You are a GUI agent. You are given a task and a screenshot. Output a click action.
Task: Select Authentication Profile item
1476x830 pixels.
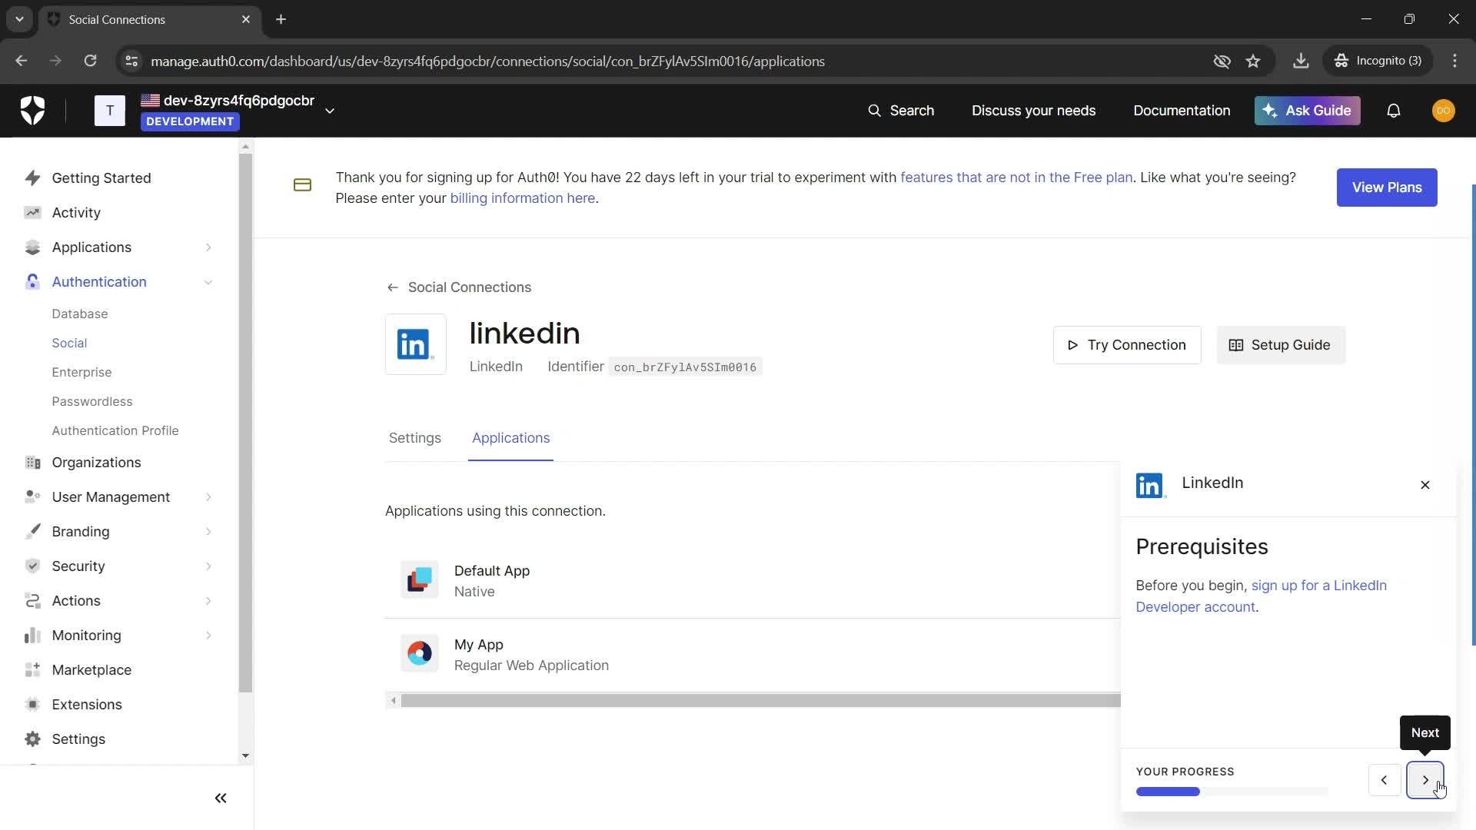[x=115, y=430]
